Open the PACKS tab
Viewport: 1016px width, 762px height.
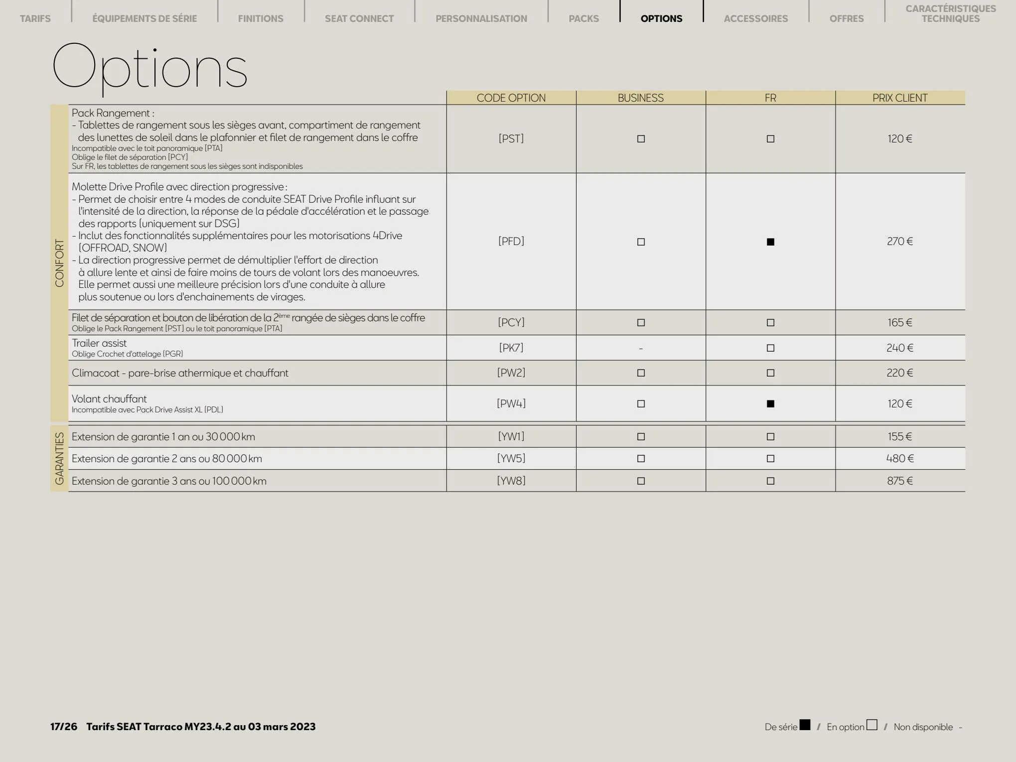click(x=584, y=18)
